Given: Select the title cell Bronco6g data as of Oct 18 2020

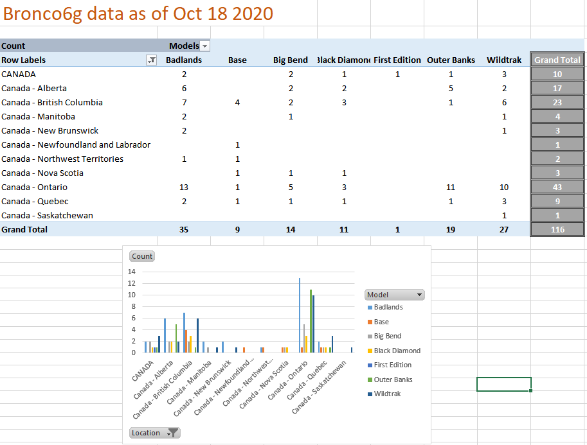Looking at the screenshot, I should [x=138, y=14].
